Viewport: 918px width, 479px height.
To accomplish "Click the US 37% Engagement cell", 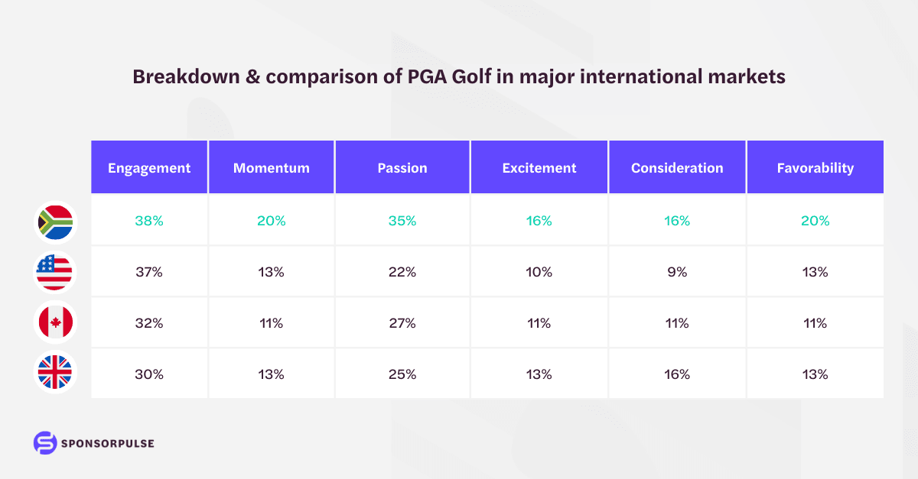I will pos(149,272).
